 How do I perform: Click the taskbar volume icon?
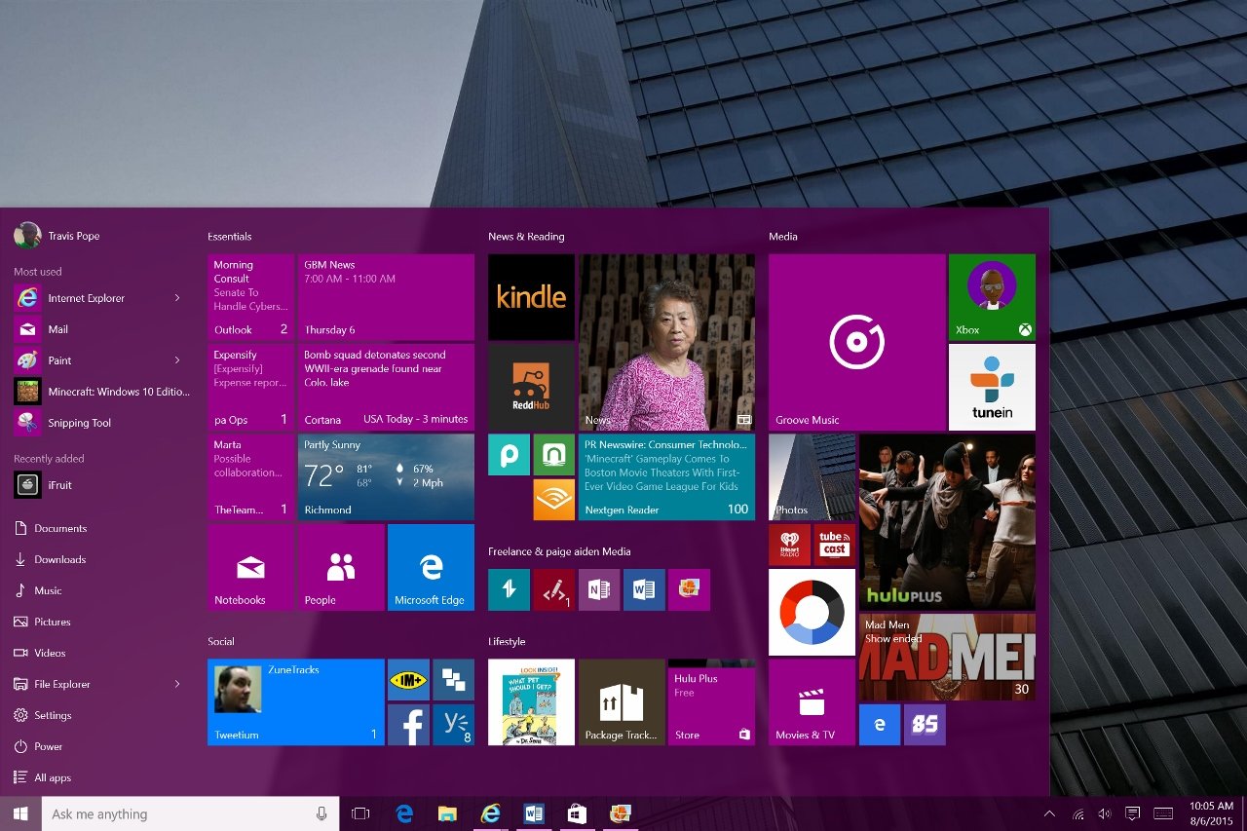[1105, 813]
